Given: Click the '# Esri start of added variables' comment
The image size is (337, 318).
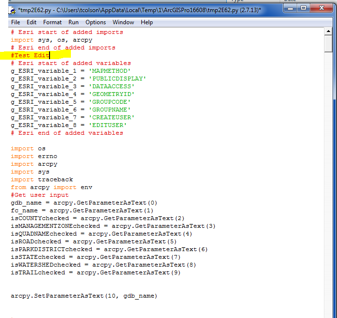Looking at the screenshot, I should 71,63.
